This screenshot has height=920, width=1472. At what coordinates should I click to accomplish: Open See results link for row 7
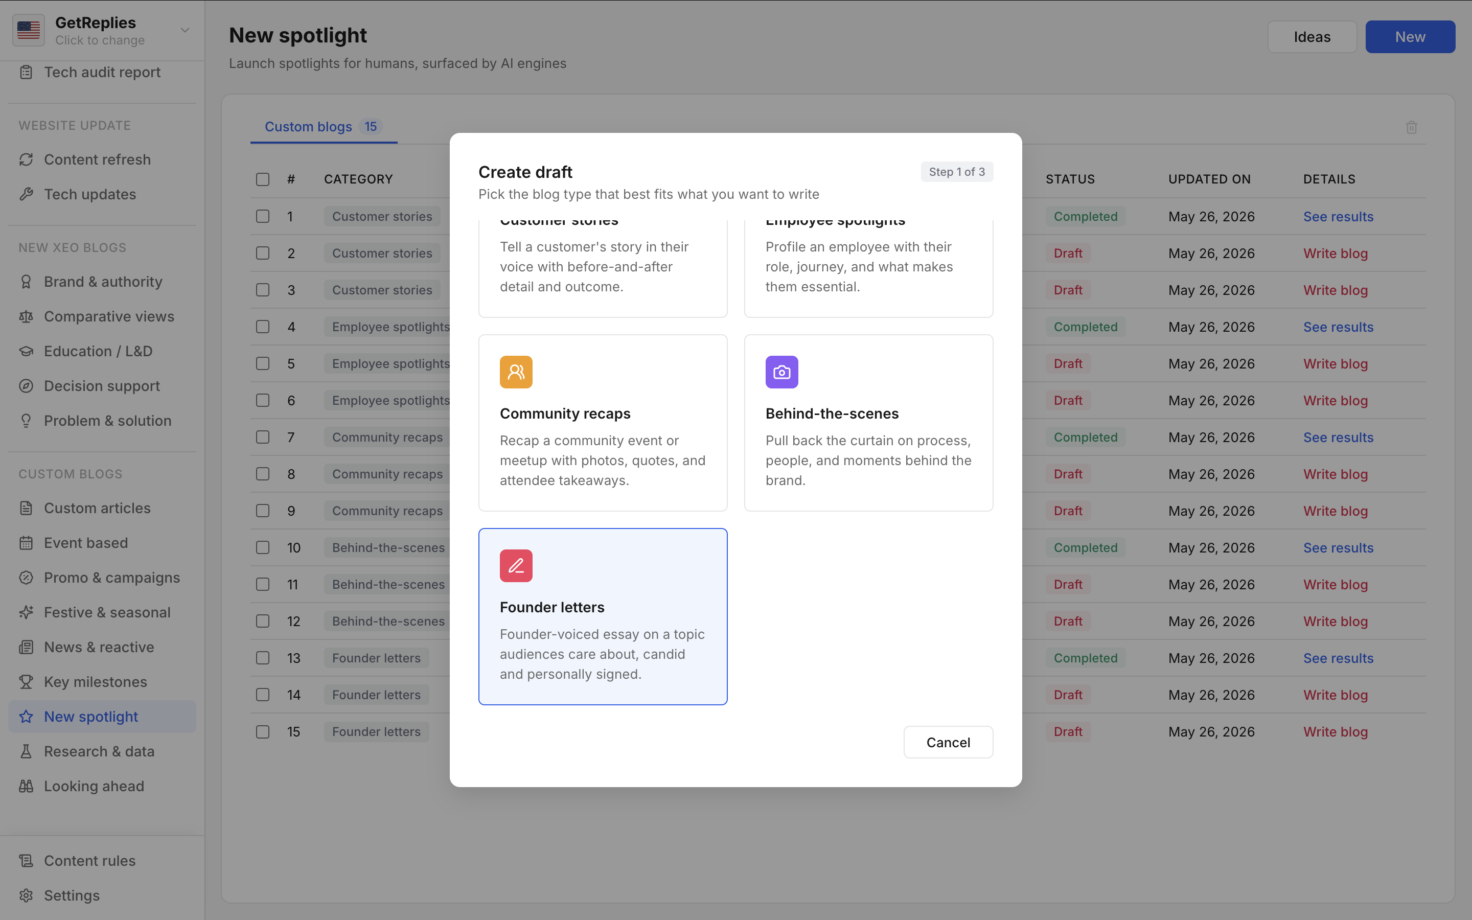click(x=1338, y=437)
